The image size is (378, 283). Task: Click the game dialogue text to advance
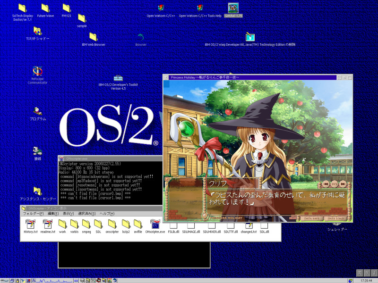[x=277, y=198]
